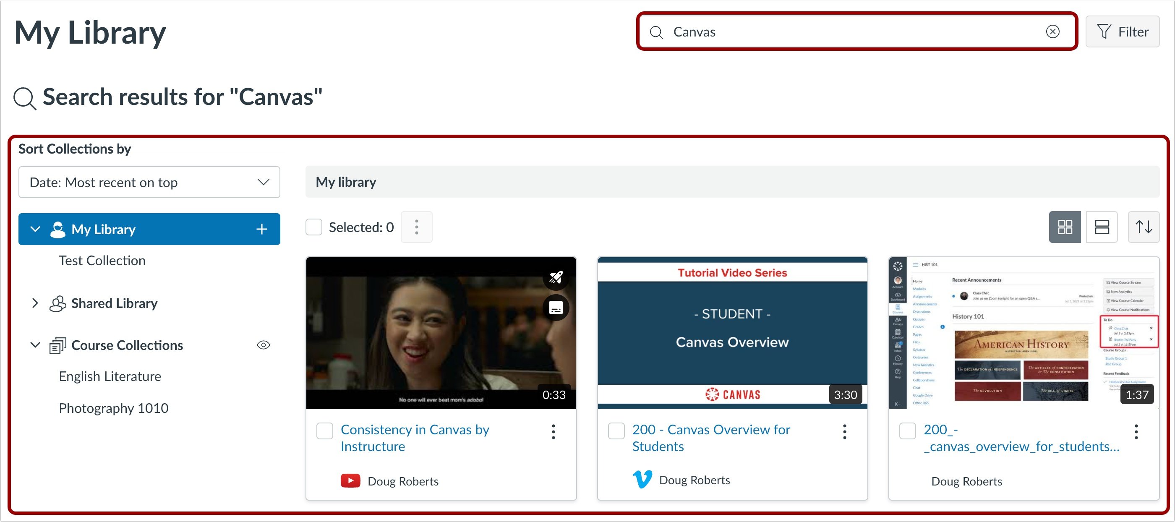Switch to grid view layout

[x=1065, y=227]
